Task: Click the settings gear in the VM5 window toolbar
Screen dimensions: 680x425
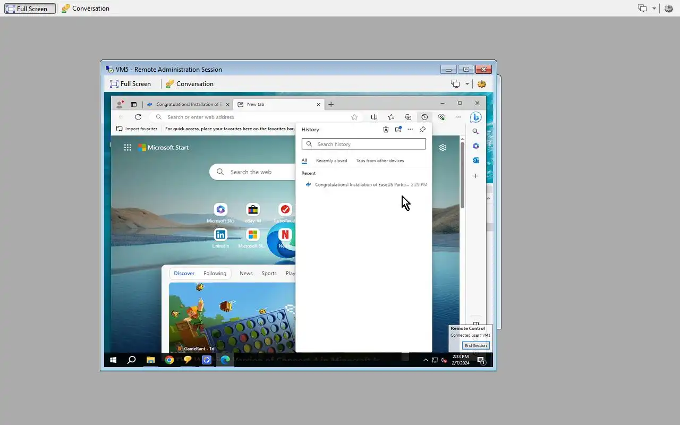Action: coord(482,84)
